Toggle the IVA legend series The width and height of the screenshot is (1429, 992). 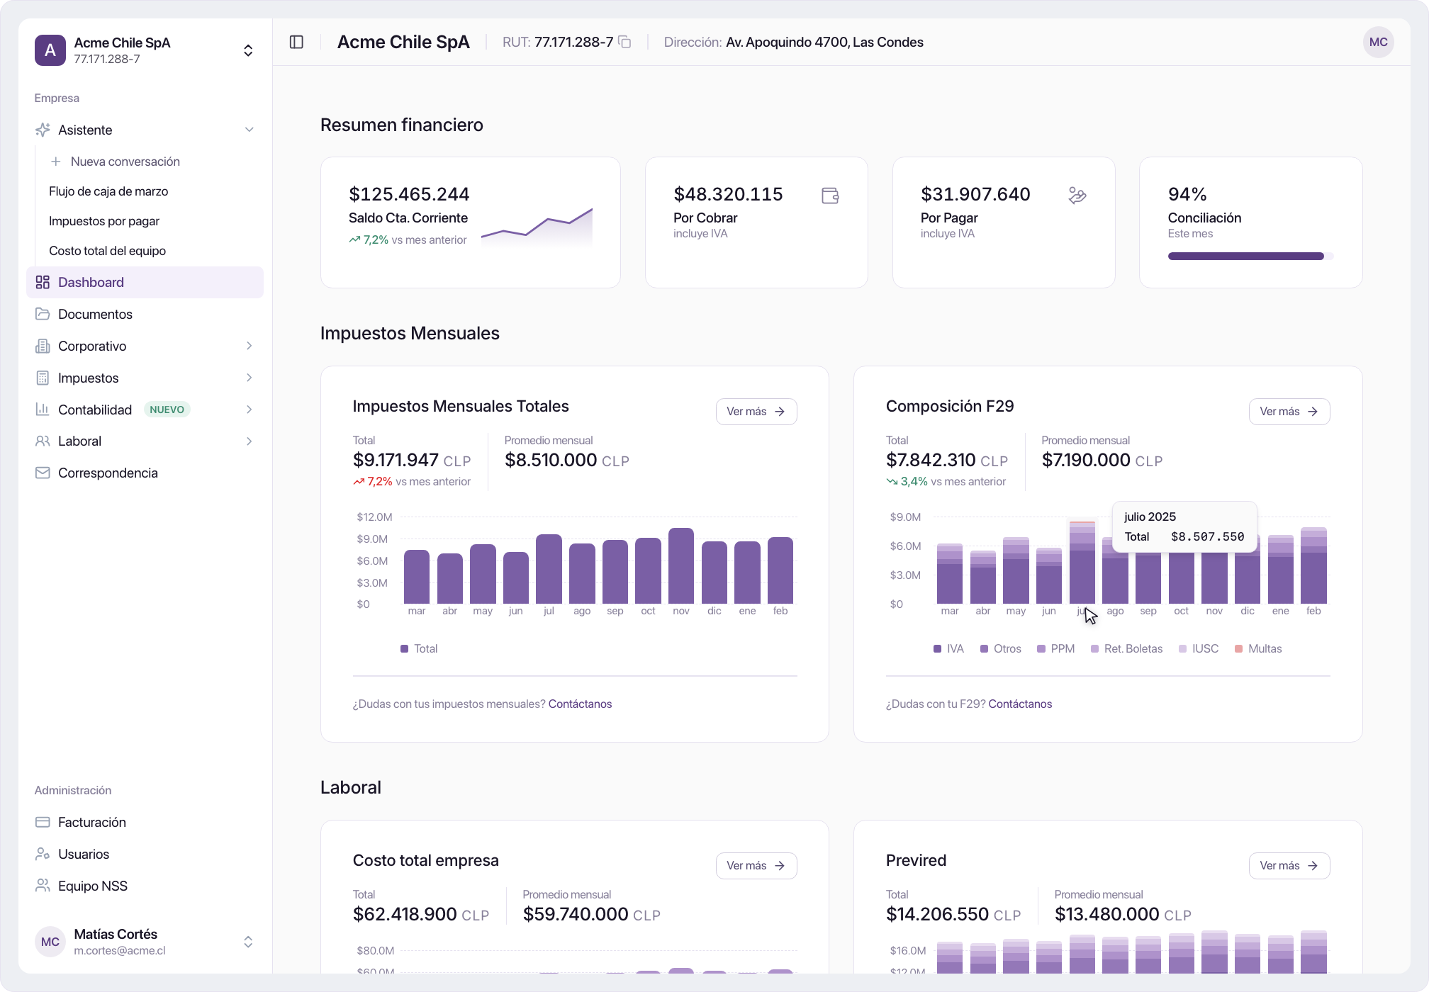[948, 648]
